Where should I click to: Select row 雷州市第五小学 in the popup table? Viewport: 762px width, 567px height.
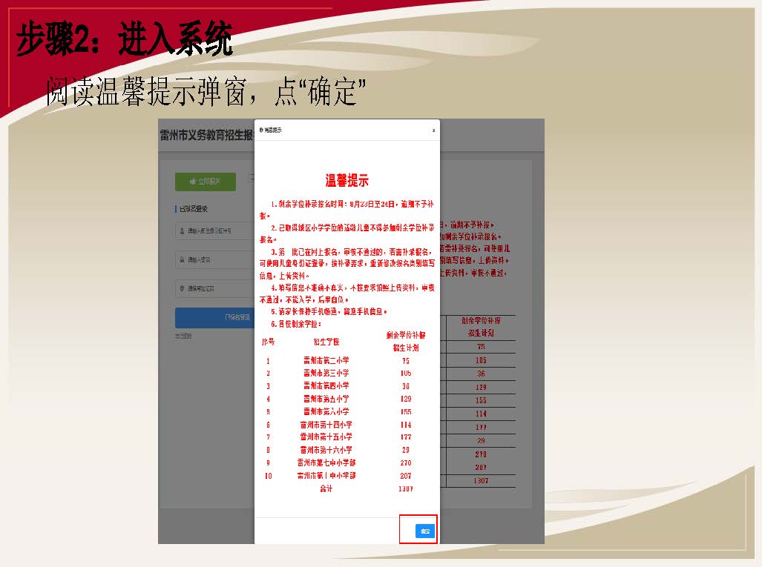[x=339, y=399]
